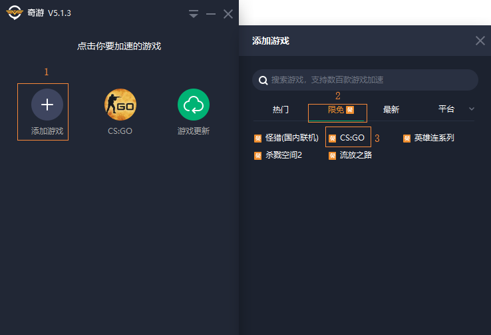The width and height of the screenshot is (491, 335).
Task: Open the 平台 platform filter
Action: (446, 109)
